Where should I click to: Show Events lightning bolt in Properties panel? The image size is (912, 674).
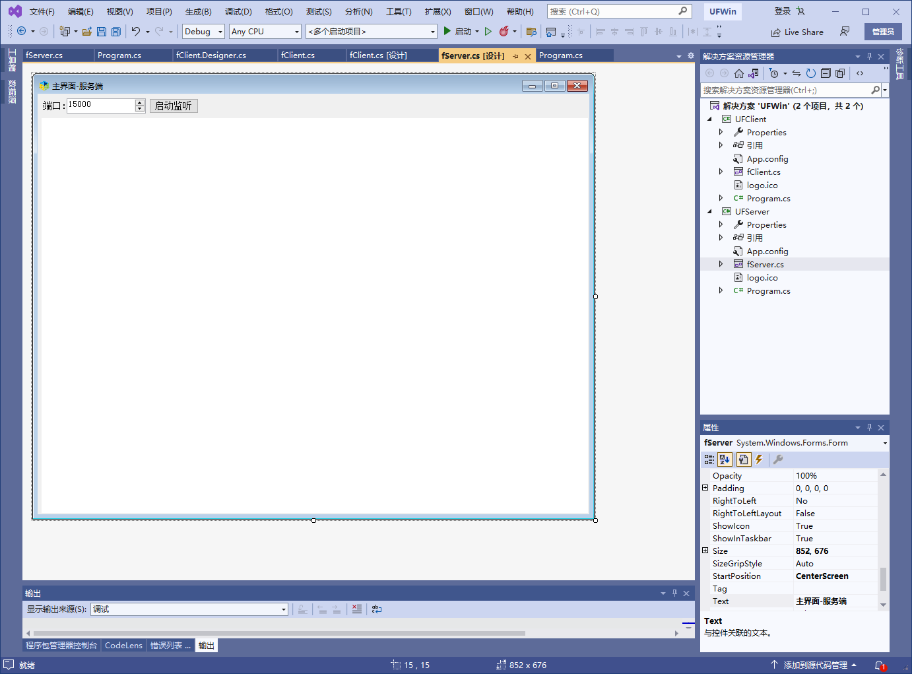pyautogui.click(x=759, y=459)
